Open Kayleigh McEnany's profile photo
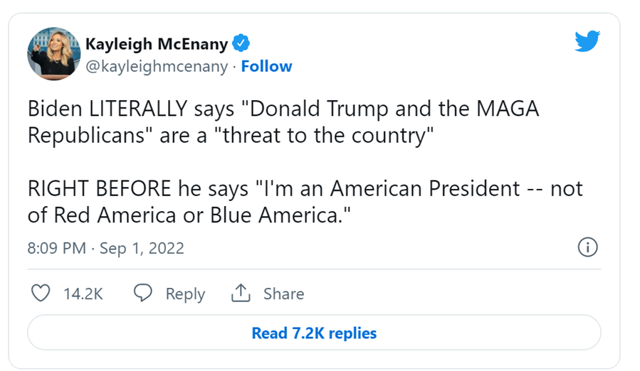The width and height of the screenshot is (640, 371). point(53,54)
